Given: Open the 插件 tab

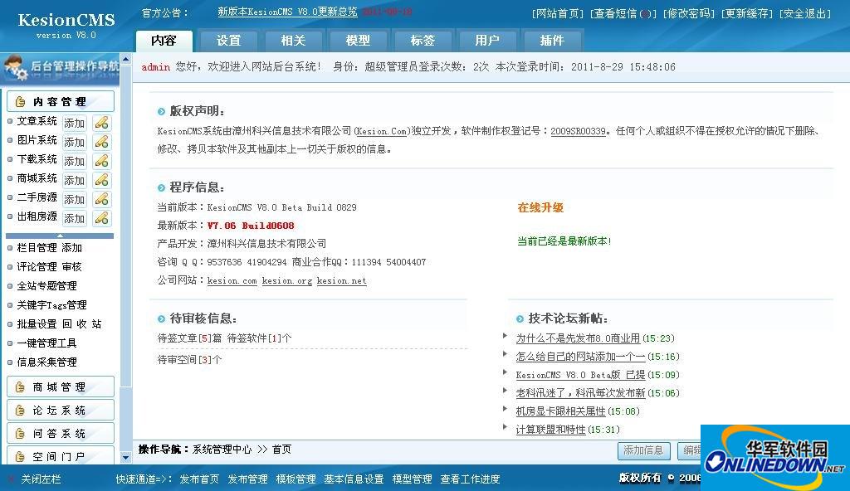Looking at the screenshot, I should tap(552, 41).
